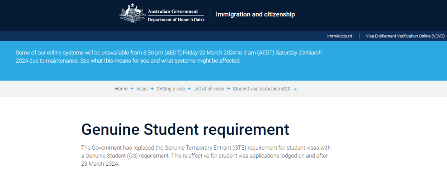
Task: Open the Getting a visa breadcrumb
Action: (x=171, y=89)
